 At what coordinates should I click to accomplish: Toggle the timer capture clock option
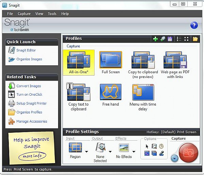161,146
